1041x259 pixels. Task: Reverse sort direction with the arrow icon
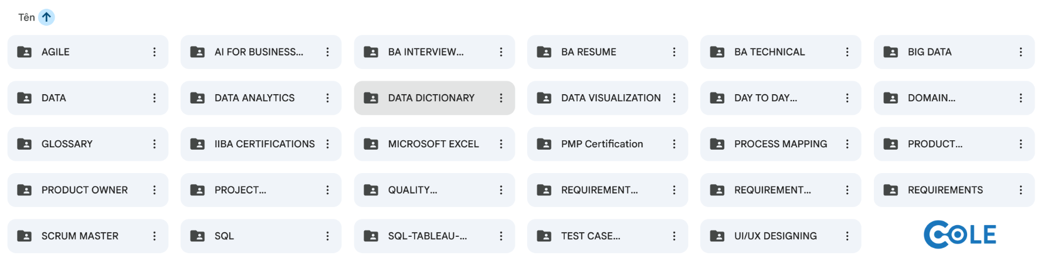pos(46,18)
